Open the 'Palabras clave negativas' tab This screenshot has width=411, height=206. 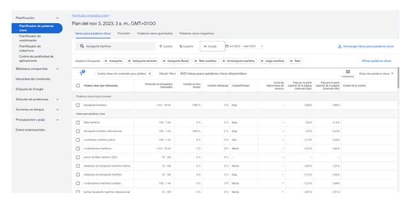[196, 33]
